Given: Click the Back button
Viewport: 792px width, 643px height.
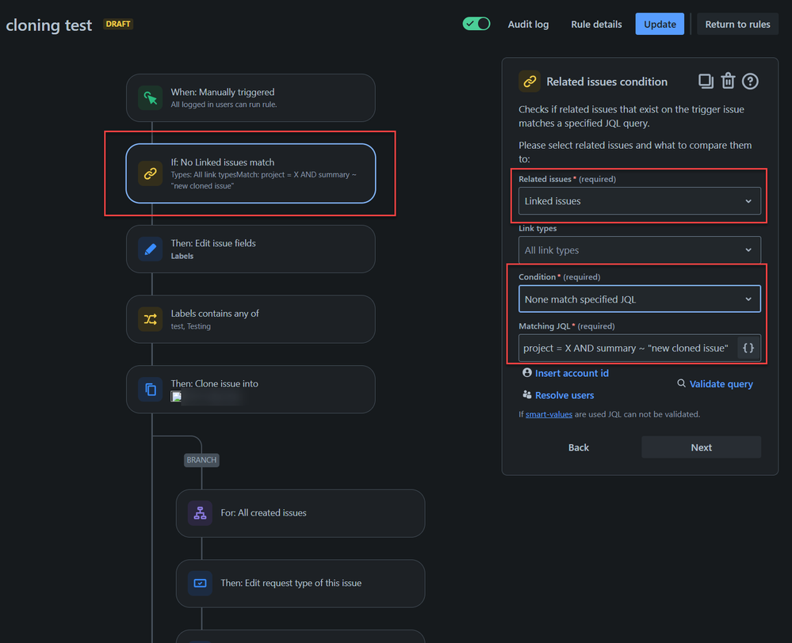Looking at the screenshot, I should click(578, 447).
